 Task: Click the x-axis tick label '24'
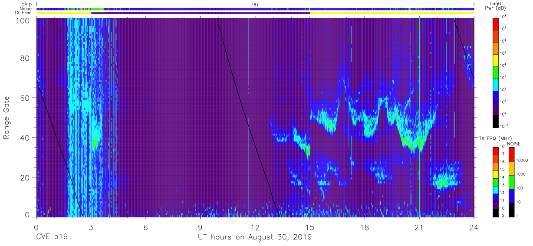point(474,227)
